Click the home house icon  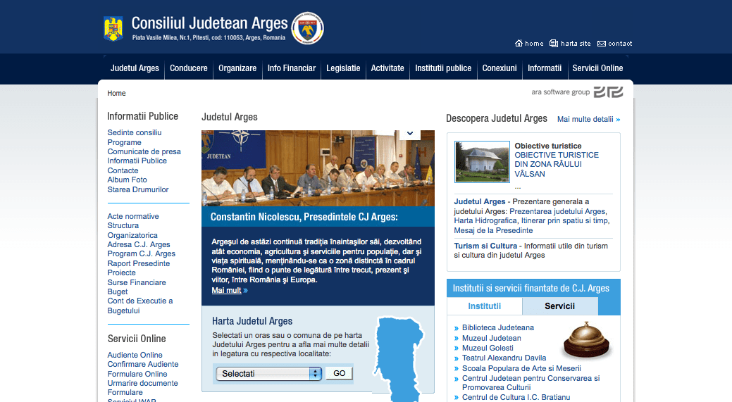click(x=519, y=44)
